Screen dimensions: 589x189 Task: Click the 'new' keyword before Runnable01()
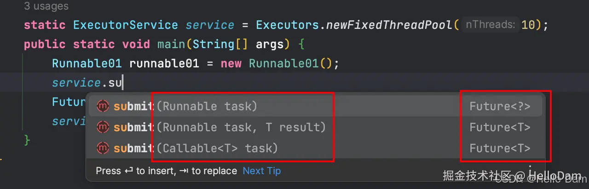point(231,63)
